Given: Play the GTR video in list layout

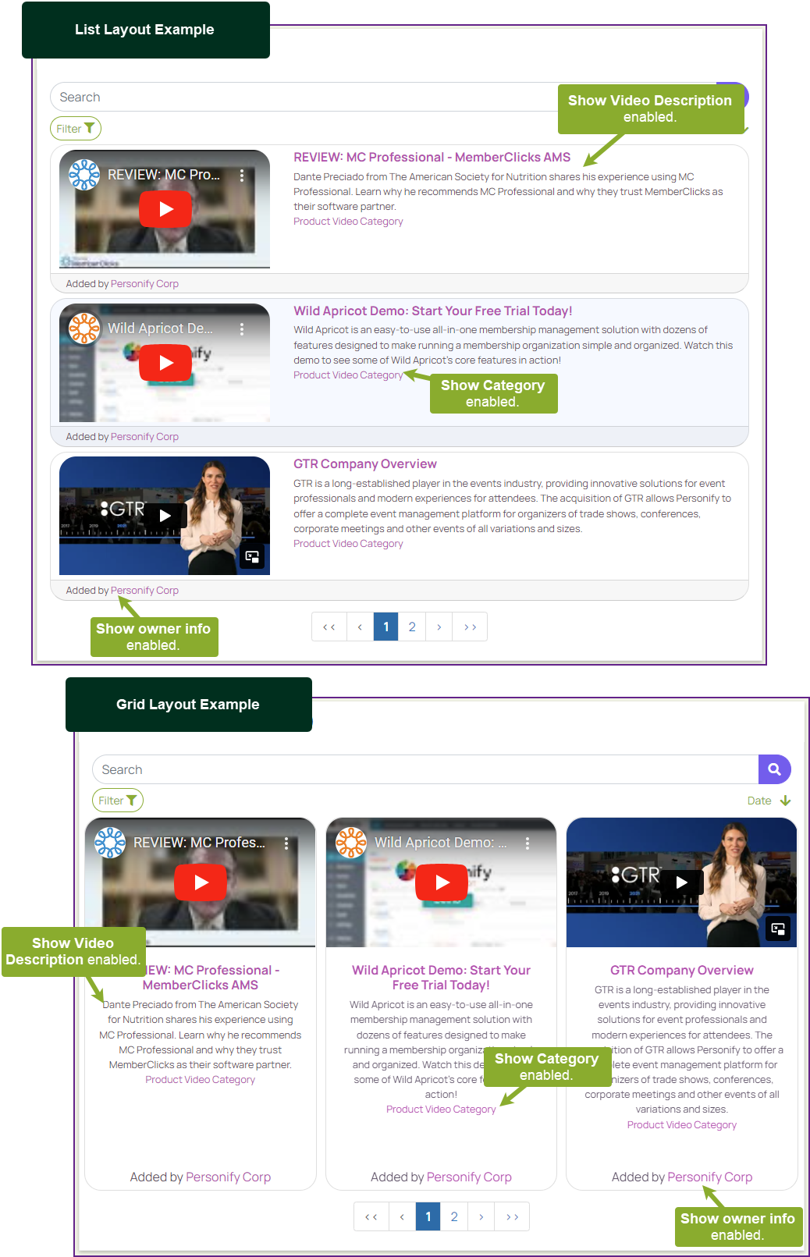Looking at the screenshot, I should coord(165,516).
